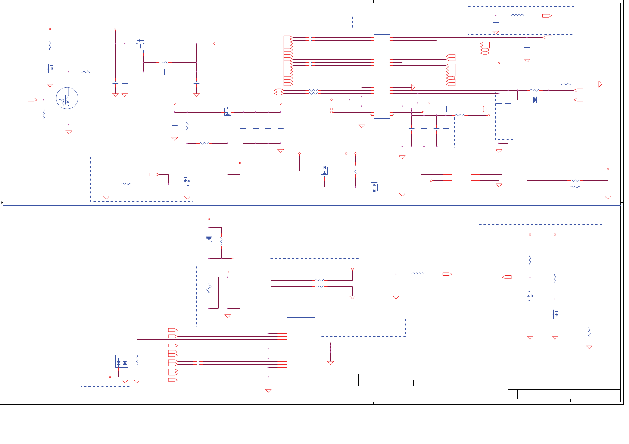The height and width of the screenshot is (444, 629).
Task: Select output port of top-right LC filter
Action: 547,16
